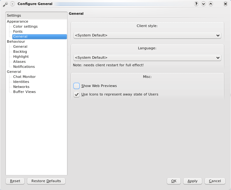Expand the Language combo box
The image size is (231, 190).
[147, 58]
